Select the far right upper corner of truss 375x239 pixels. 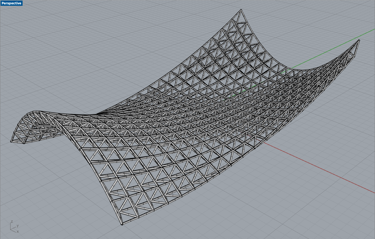359,40
